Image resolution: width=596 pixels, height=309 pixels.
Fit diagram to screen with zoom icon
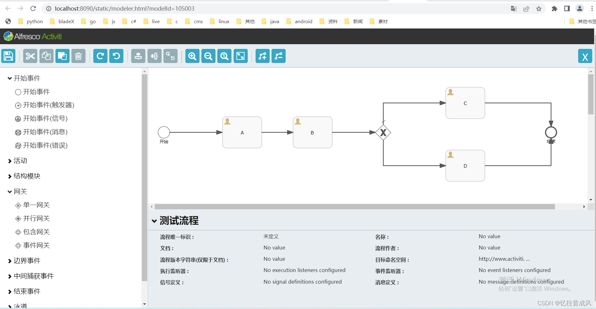241,56
